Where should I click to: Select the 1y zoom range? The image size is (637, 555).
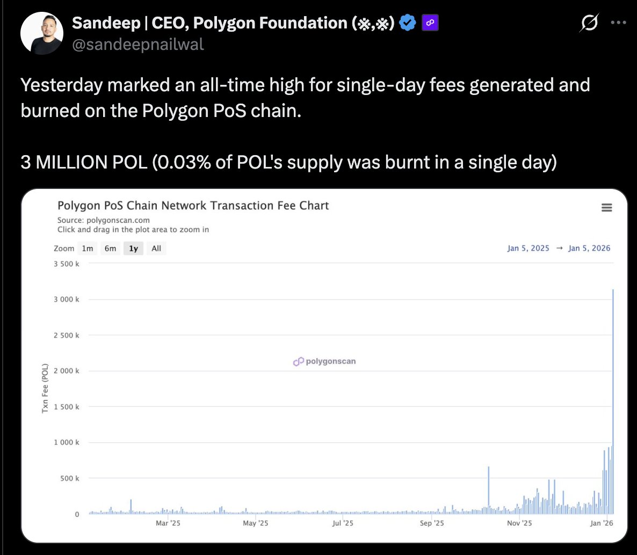click(x=134, y=249)
